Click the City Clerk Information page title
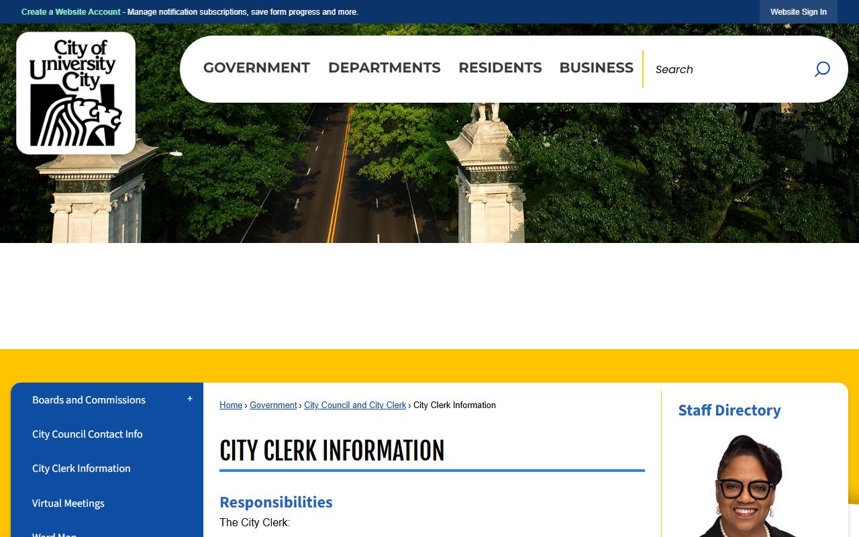Image resolution: width=859 pixels, height=537 pixels. [x=332, y=451]
